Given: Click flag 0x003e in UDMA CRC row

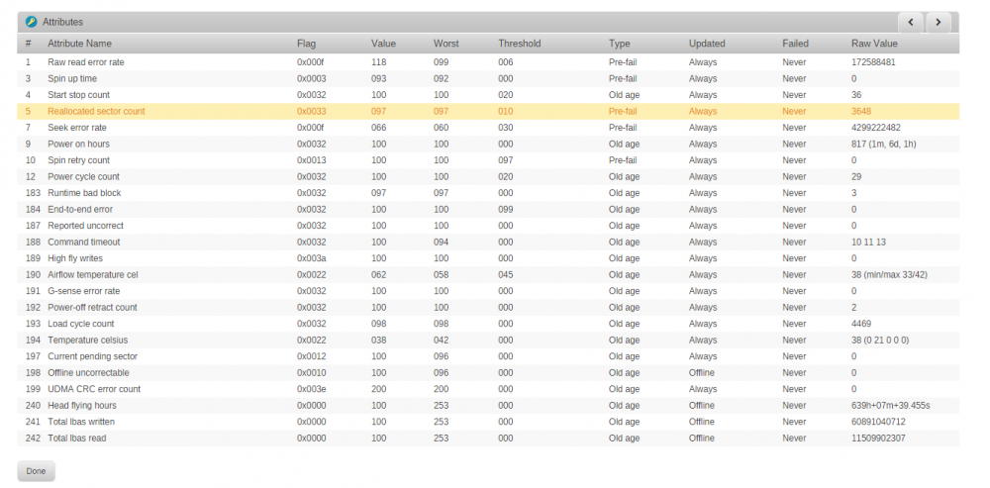Looking at the screenshot, I should (x=312, y=390).
